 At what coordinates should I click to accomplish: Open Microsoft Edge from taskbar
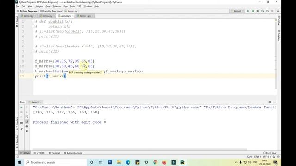pos(128,162)
